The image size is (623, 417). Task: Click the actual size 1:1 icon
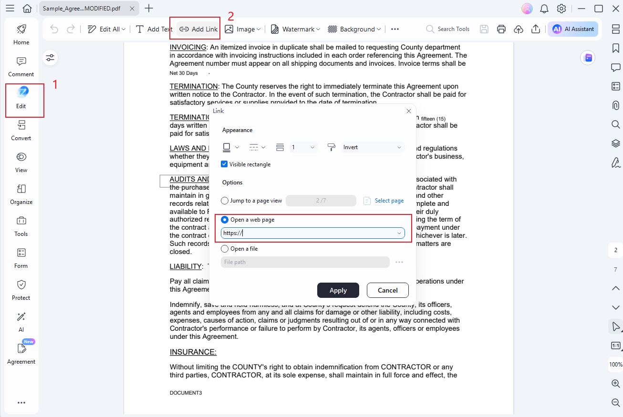pos(615,346)
